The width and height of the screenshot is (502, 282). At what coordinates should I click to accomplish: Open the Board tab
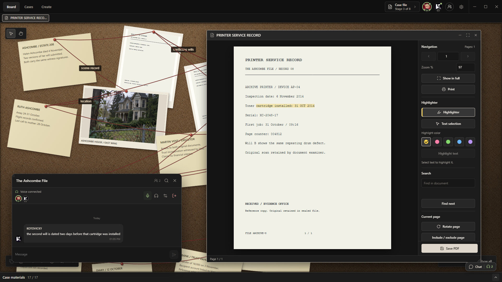tap(11, 7)
